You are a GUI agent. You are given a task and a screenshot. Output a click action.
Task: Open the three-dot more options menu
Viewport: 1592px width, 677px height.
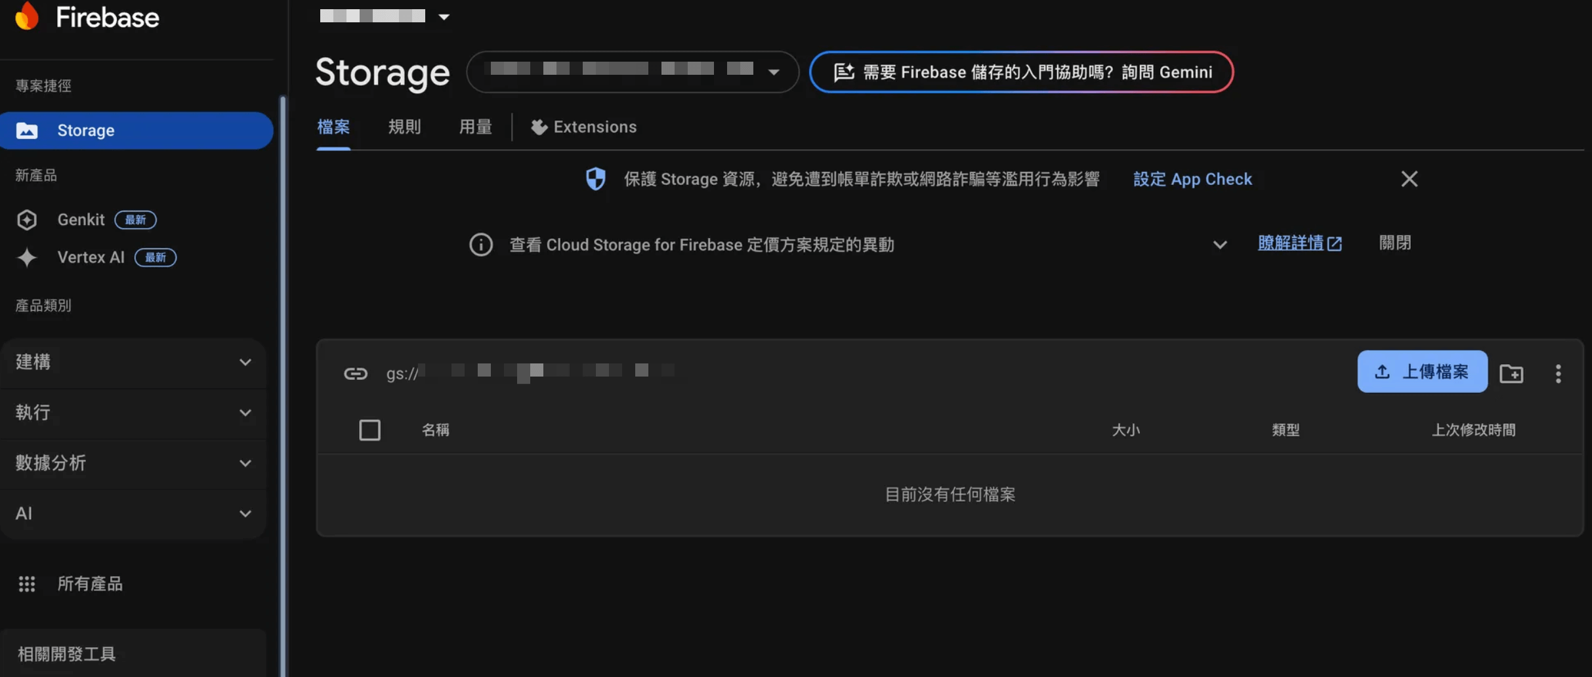[x=1558, y=373]
